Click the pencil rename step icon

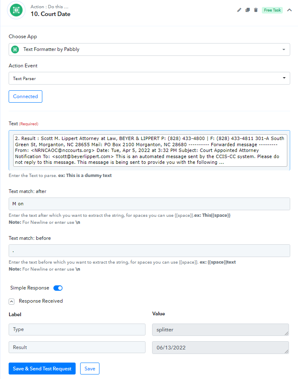pyautogui.click(x=239, y=10)
